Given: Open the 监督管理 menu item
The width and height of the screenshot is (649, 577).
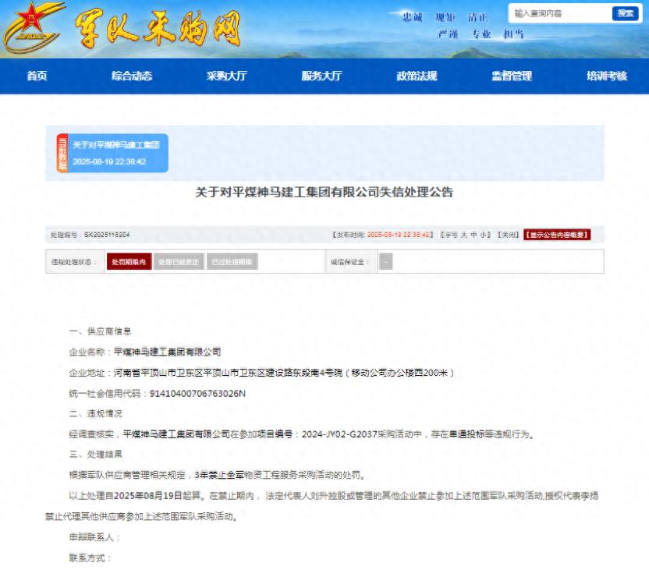Looking at the screenshot, I should coord(512,76).
